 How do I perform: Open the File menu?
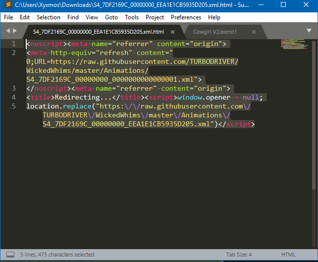(8, 17)
